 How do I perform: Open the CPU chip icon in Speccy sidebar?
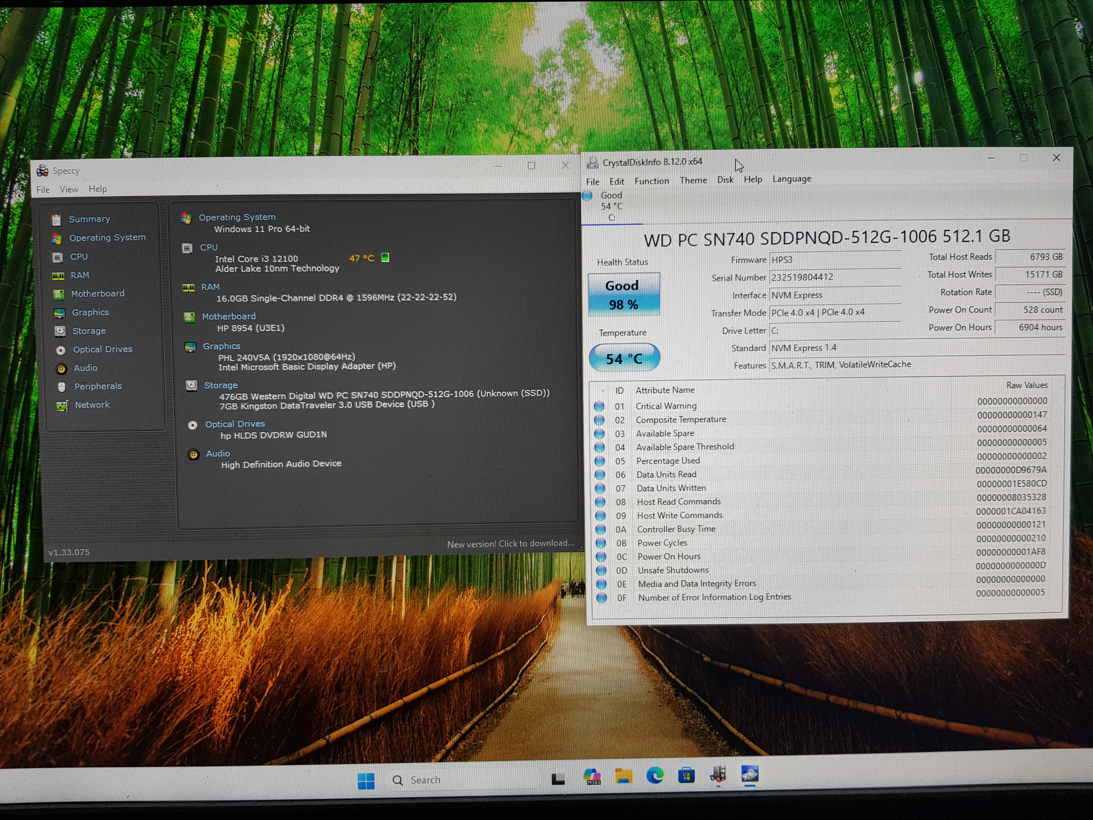click(x=57, y=258)
